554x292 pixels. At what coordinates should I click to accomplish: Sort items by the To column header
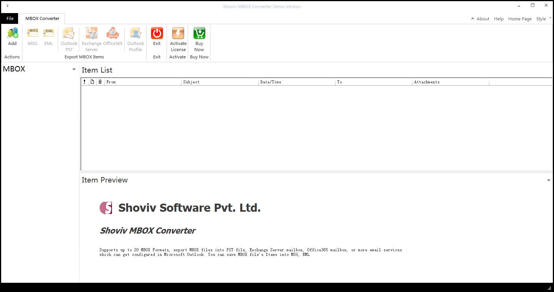[x=374, y=82]
